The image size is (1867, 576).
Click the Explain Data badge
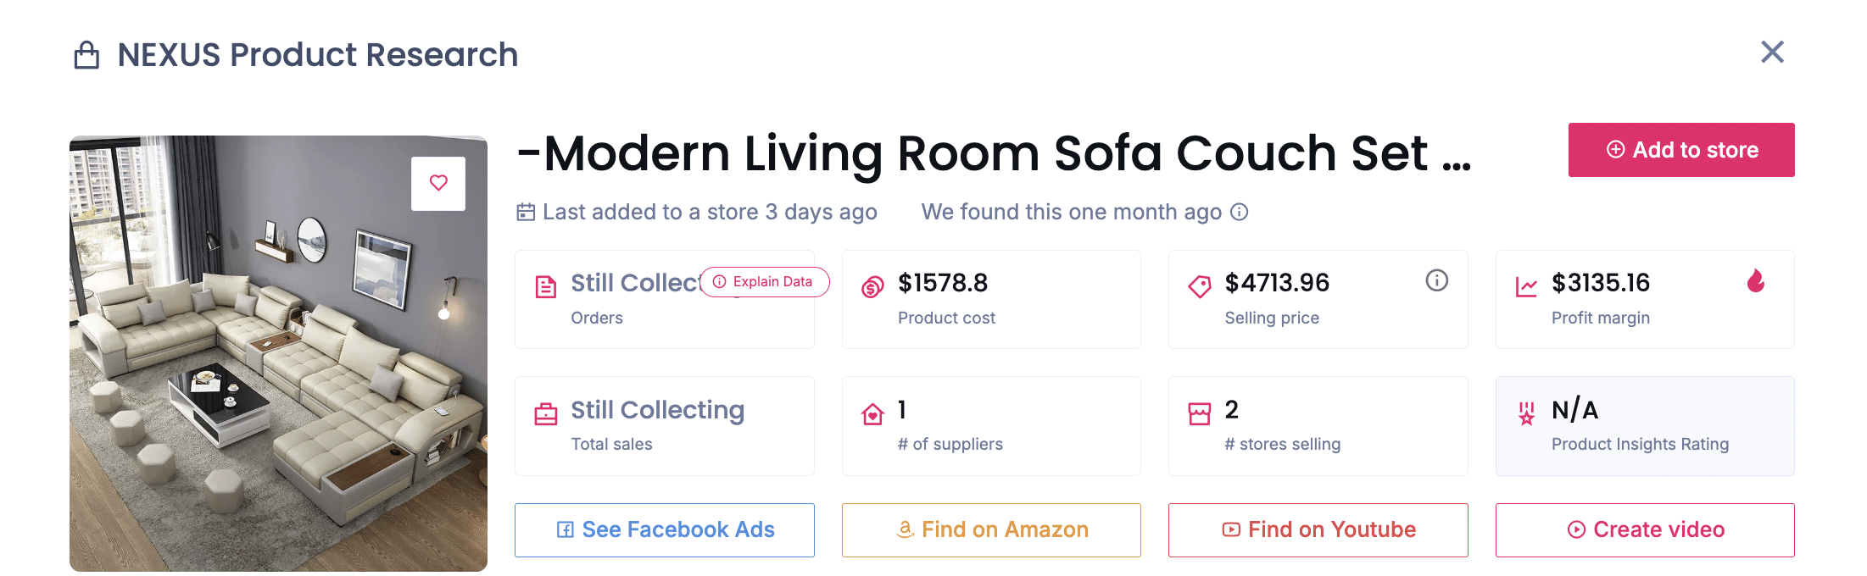(x=764, y=282)
